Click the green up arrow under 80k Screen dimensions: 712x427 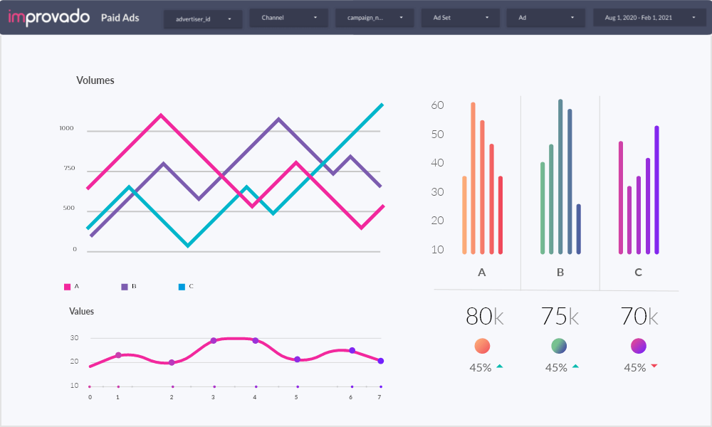[x=499, y=367]
